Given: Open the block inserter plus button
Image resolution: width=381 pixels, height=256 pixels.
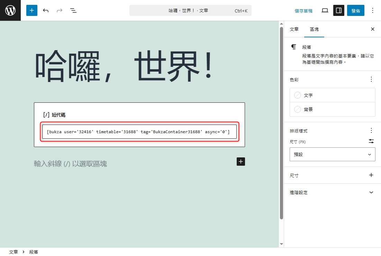Looking at the screenshot, I should point(31,10).
